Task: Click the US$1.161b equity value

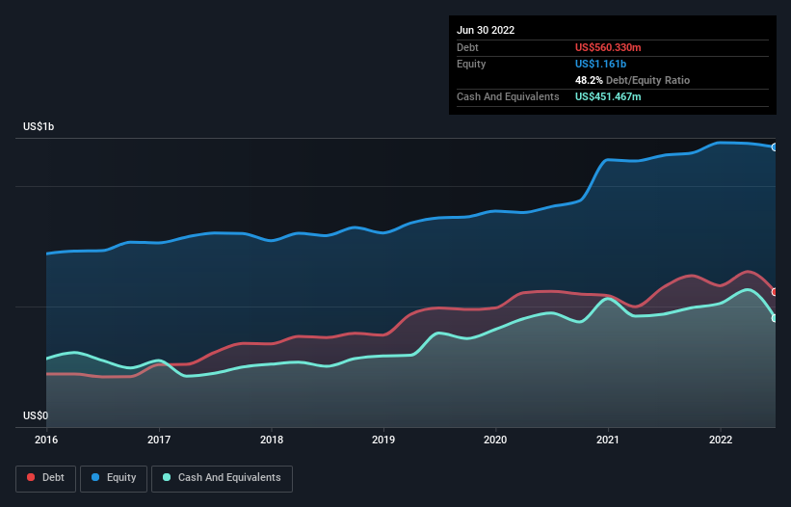Action: coord(600,64)
